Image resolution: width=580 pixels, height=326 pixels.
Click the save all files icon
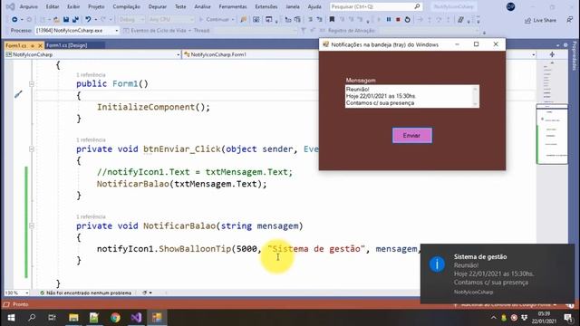tap(75, 20)
